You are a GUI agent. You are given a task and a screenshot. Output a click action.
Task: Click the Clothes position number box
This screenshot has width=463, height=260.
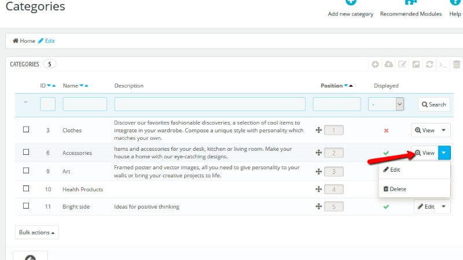coord(334,131)
